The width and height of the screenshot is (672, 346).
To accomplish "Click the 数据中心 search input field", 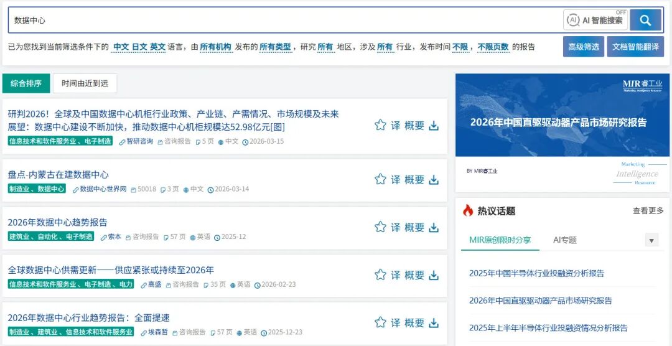I will 280,20.
